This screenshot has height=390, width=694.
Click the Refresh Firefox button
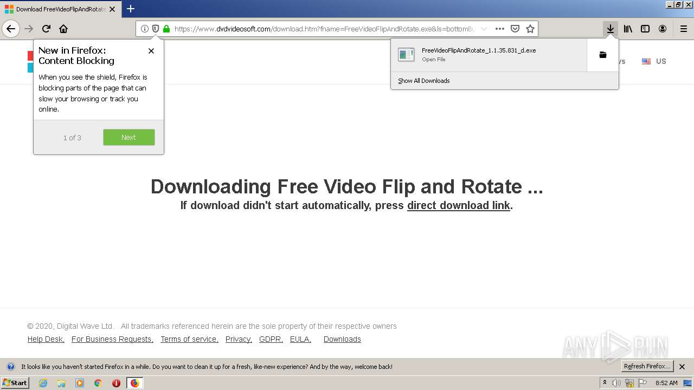[x=647, y=366]
